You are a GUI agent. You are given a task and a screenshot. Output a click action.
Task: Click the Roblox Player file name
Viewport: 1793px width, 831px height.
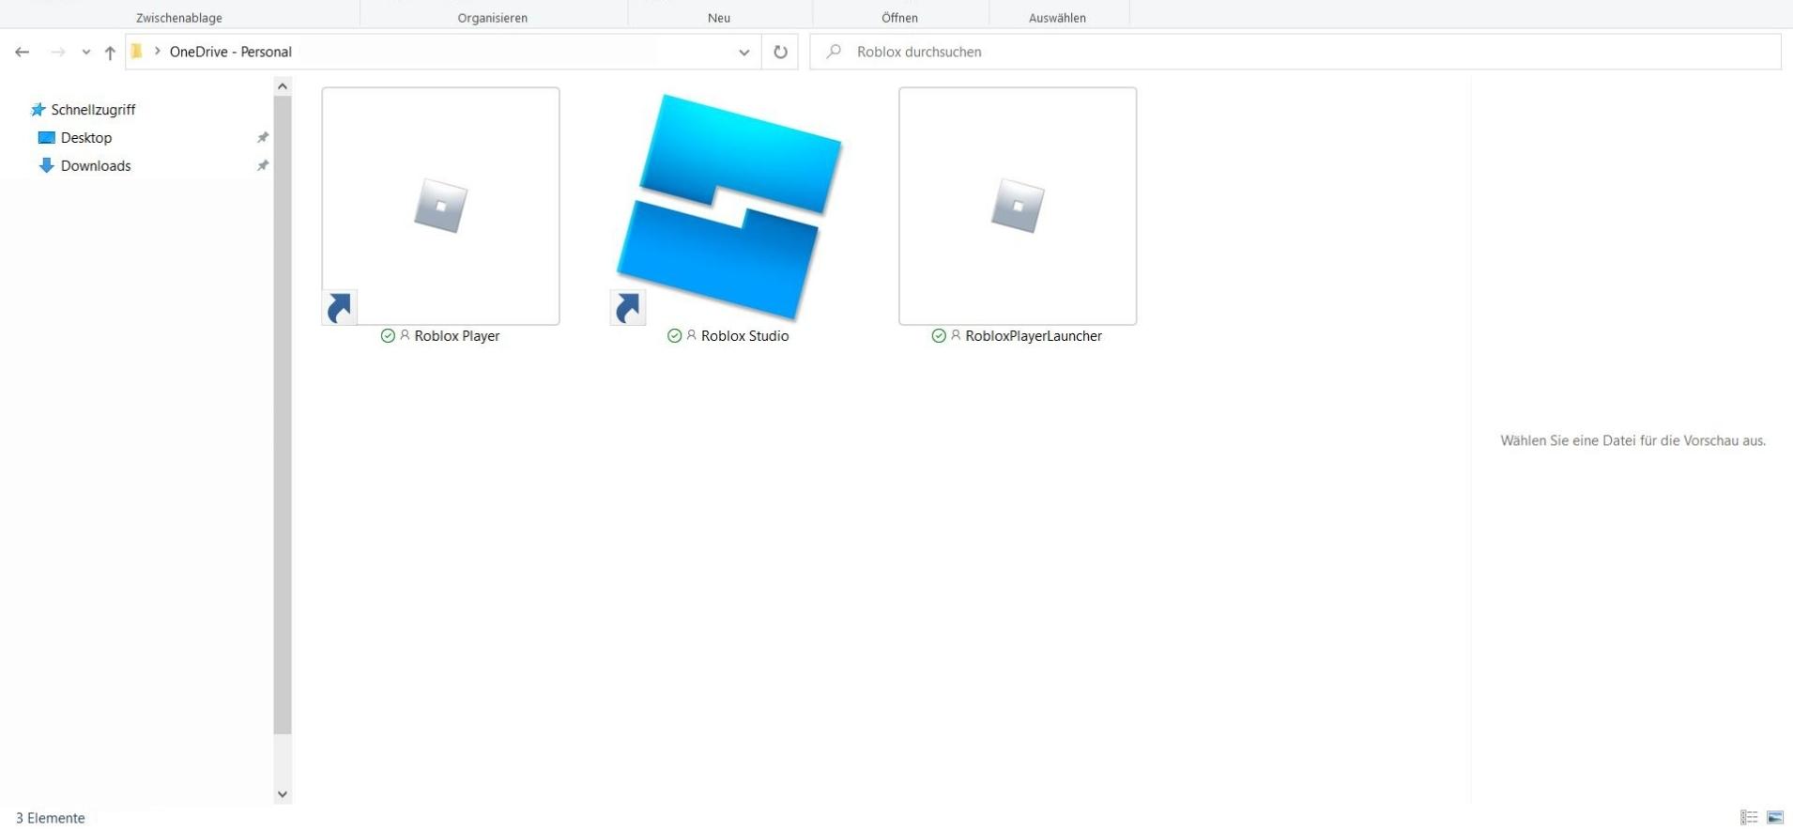pos(457,336)
